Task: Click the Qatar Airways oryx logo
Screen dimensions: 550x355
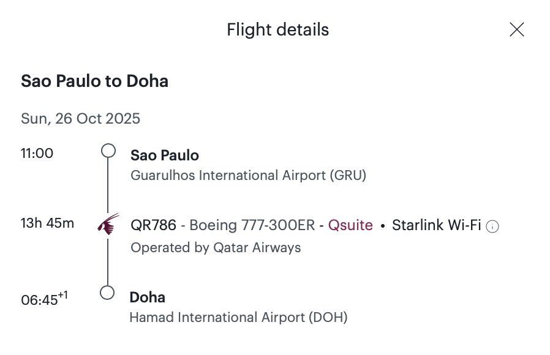Action: 108,224
